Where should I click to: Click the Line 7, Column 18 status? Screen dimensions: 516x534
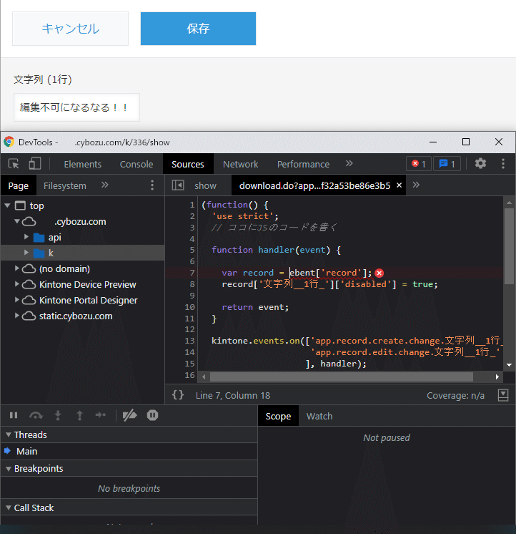(x=233, y=395)
